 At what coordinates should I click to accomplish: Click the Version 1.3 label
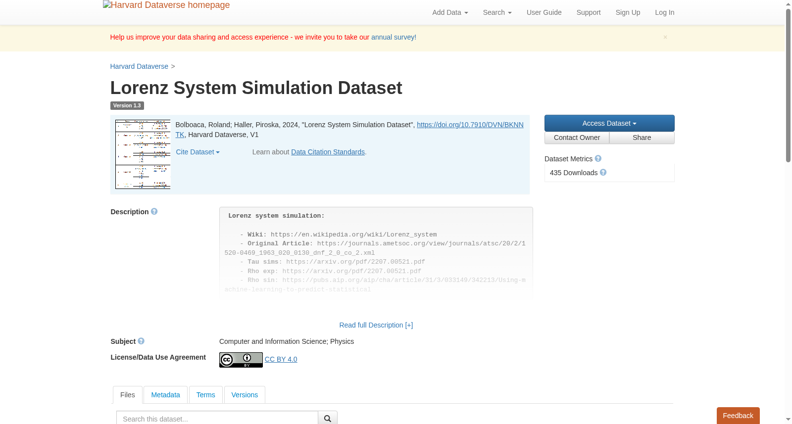tap(127, 105)
